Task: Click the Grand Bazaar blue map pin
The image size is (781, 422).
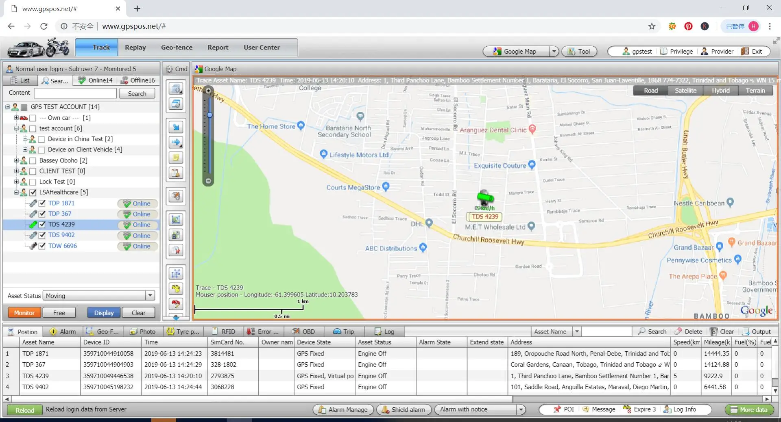Action: (x=719, y=246)
